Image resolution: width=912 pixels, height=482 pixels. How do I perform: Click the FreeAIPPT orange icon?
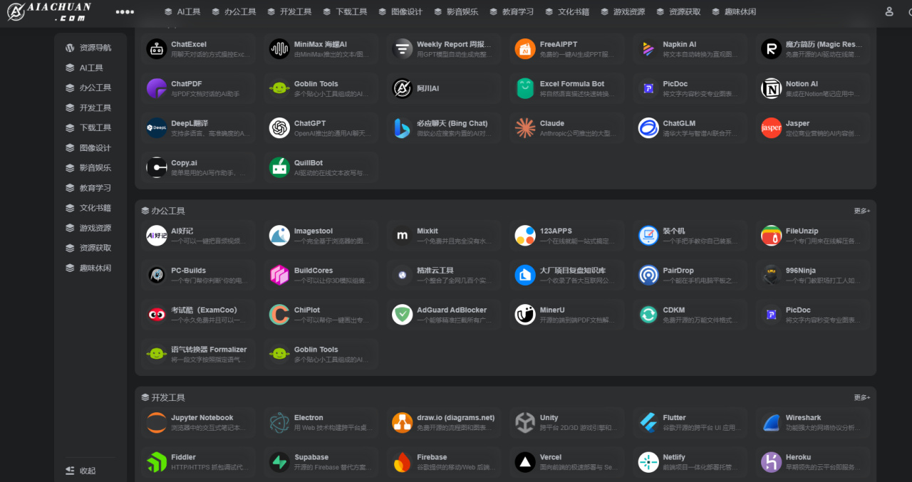[525, 48]
